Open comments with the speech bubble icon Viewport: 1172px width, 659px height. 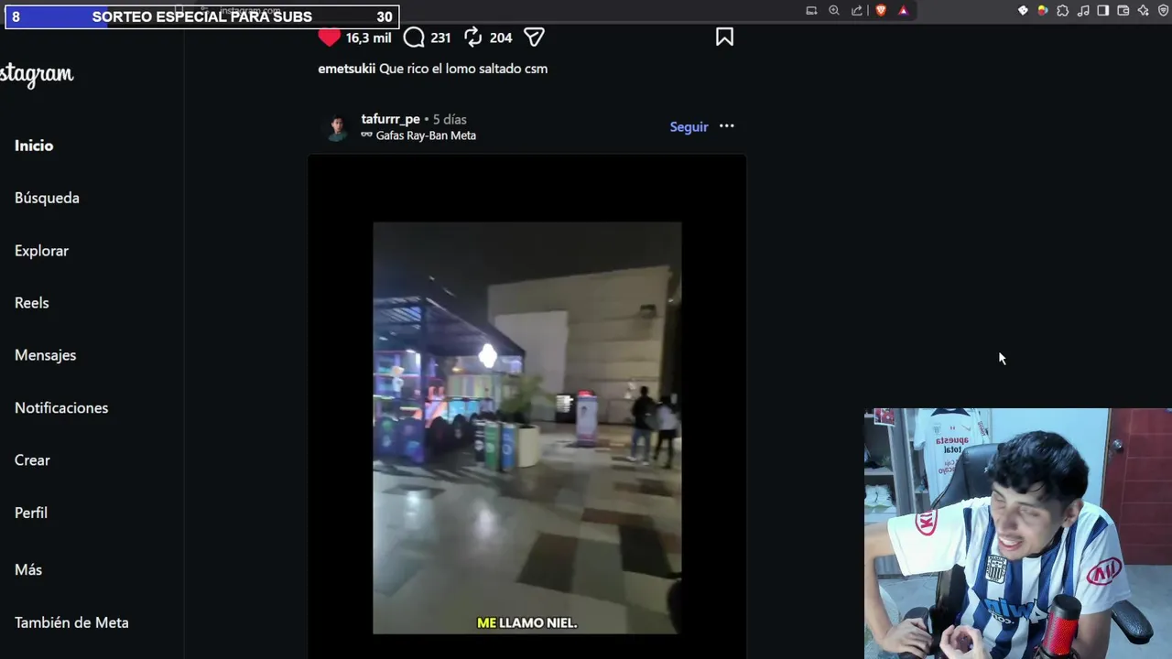coord(414,38)
